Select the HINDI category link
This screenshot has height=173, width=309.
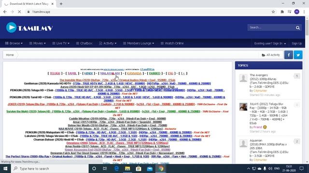click(x=88, y=74)
